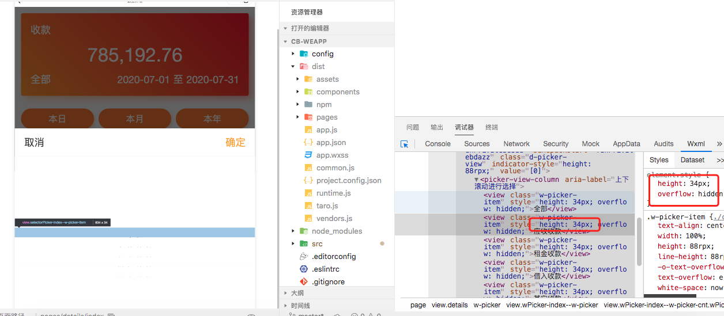Tap the 本月 filter button
Image resolution: width=724 pixels, height=316 pixels.
134,119
